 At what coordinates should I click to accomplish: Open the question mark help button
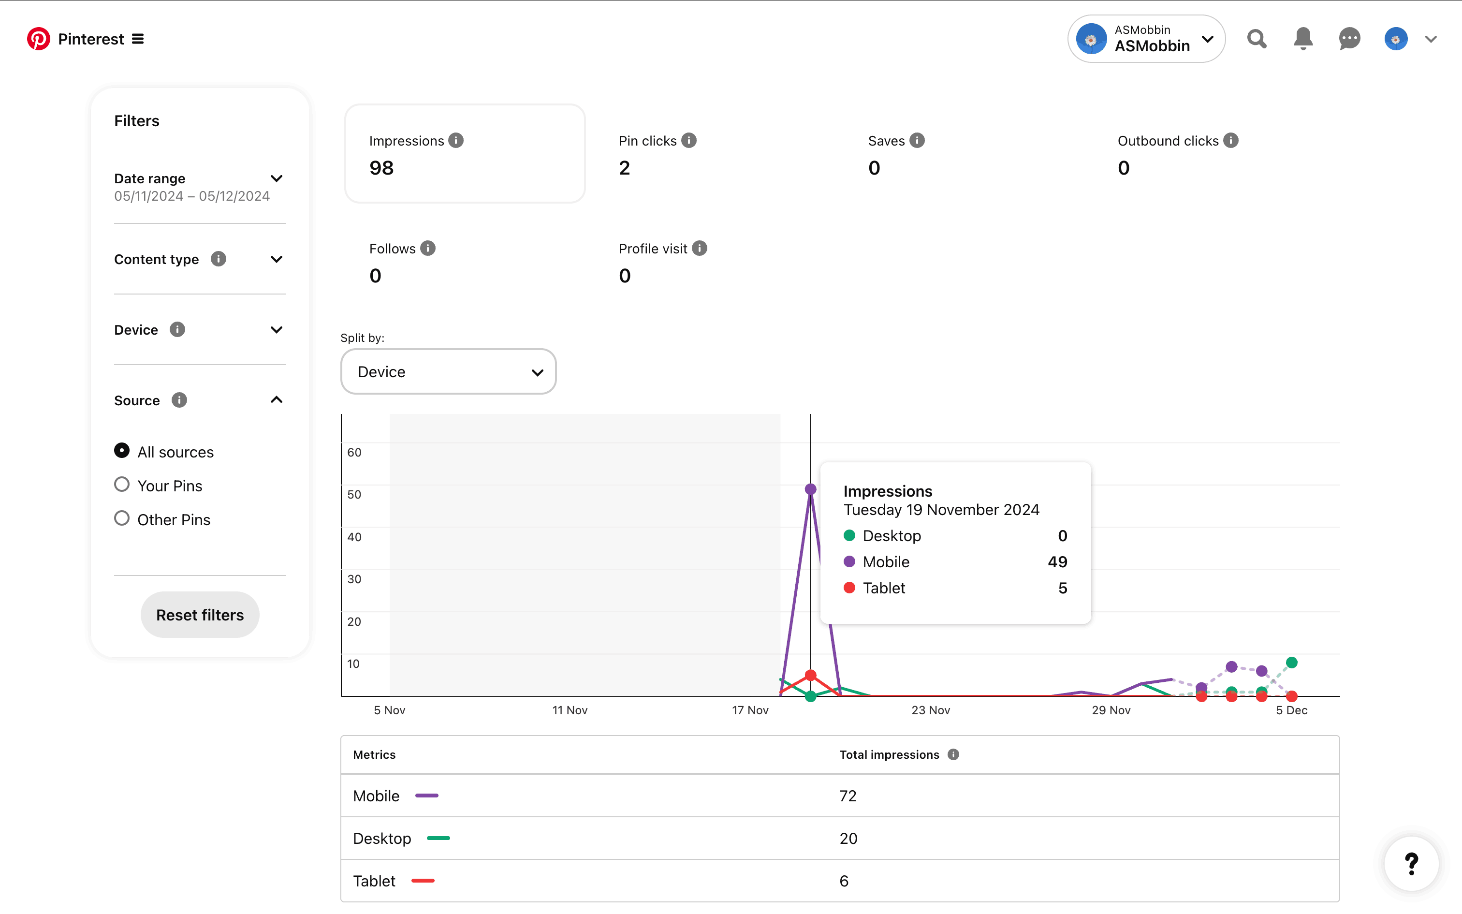1411,863
